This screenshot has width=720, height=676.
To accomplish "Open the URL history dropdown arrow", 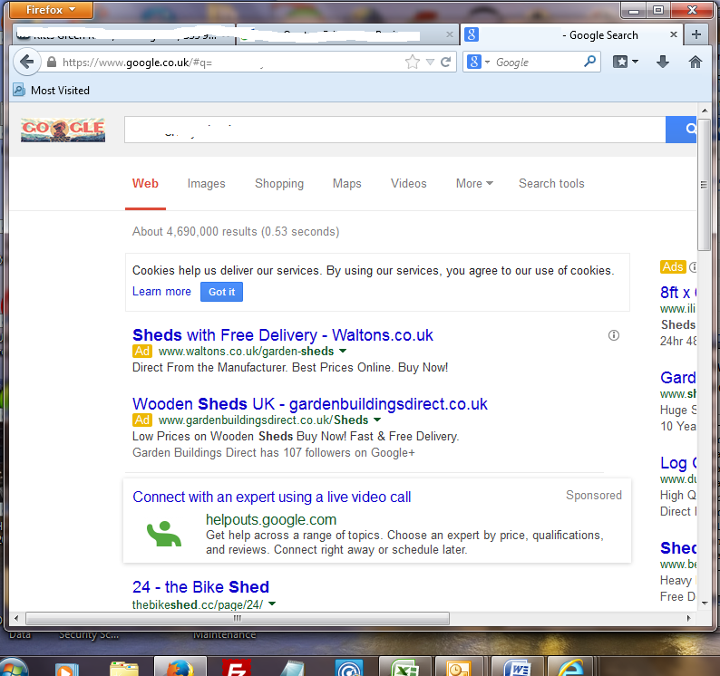I will point(430,62).
